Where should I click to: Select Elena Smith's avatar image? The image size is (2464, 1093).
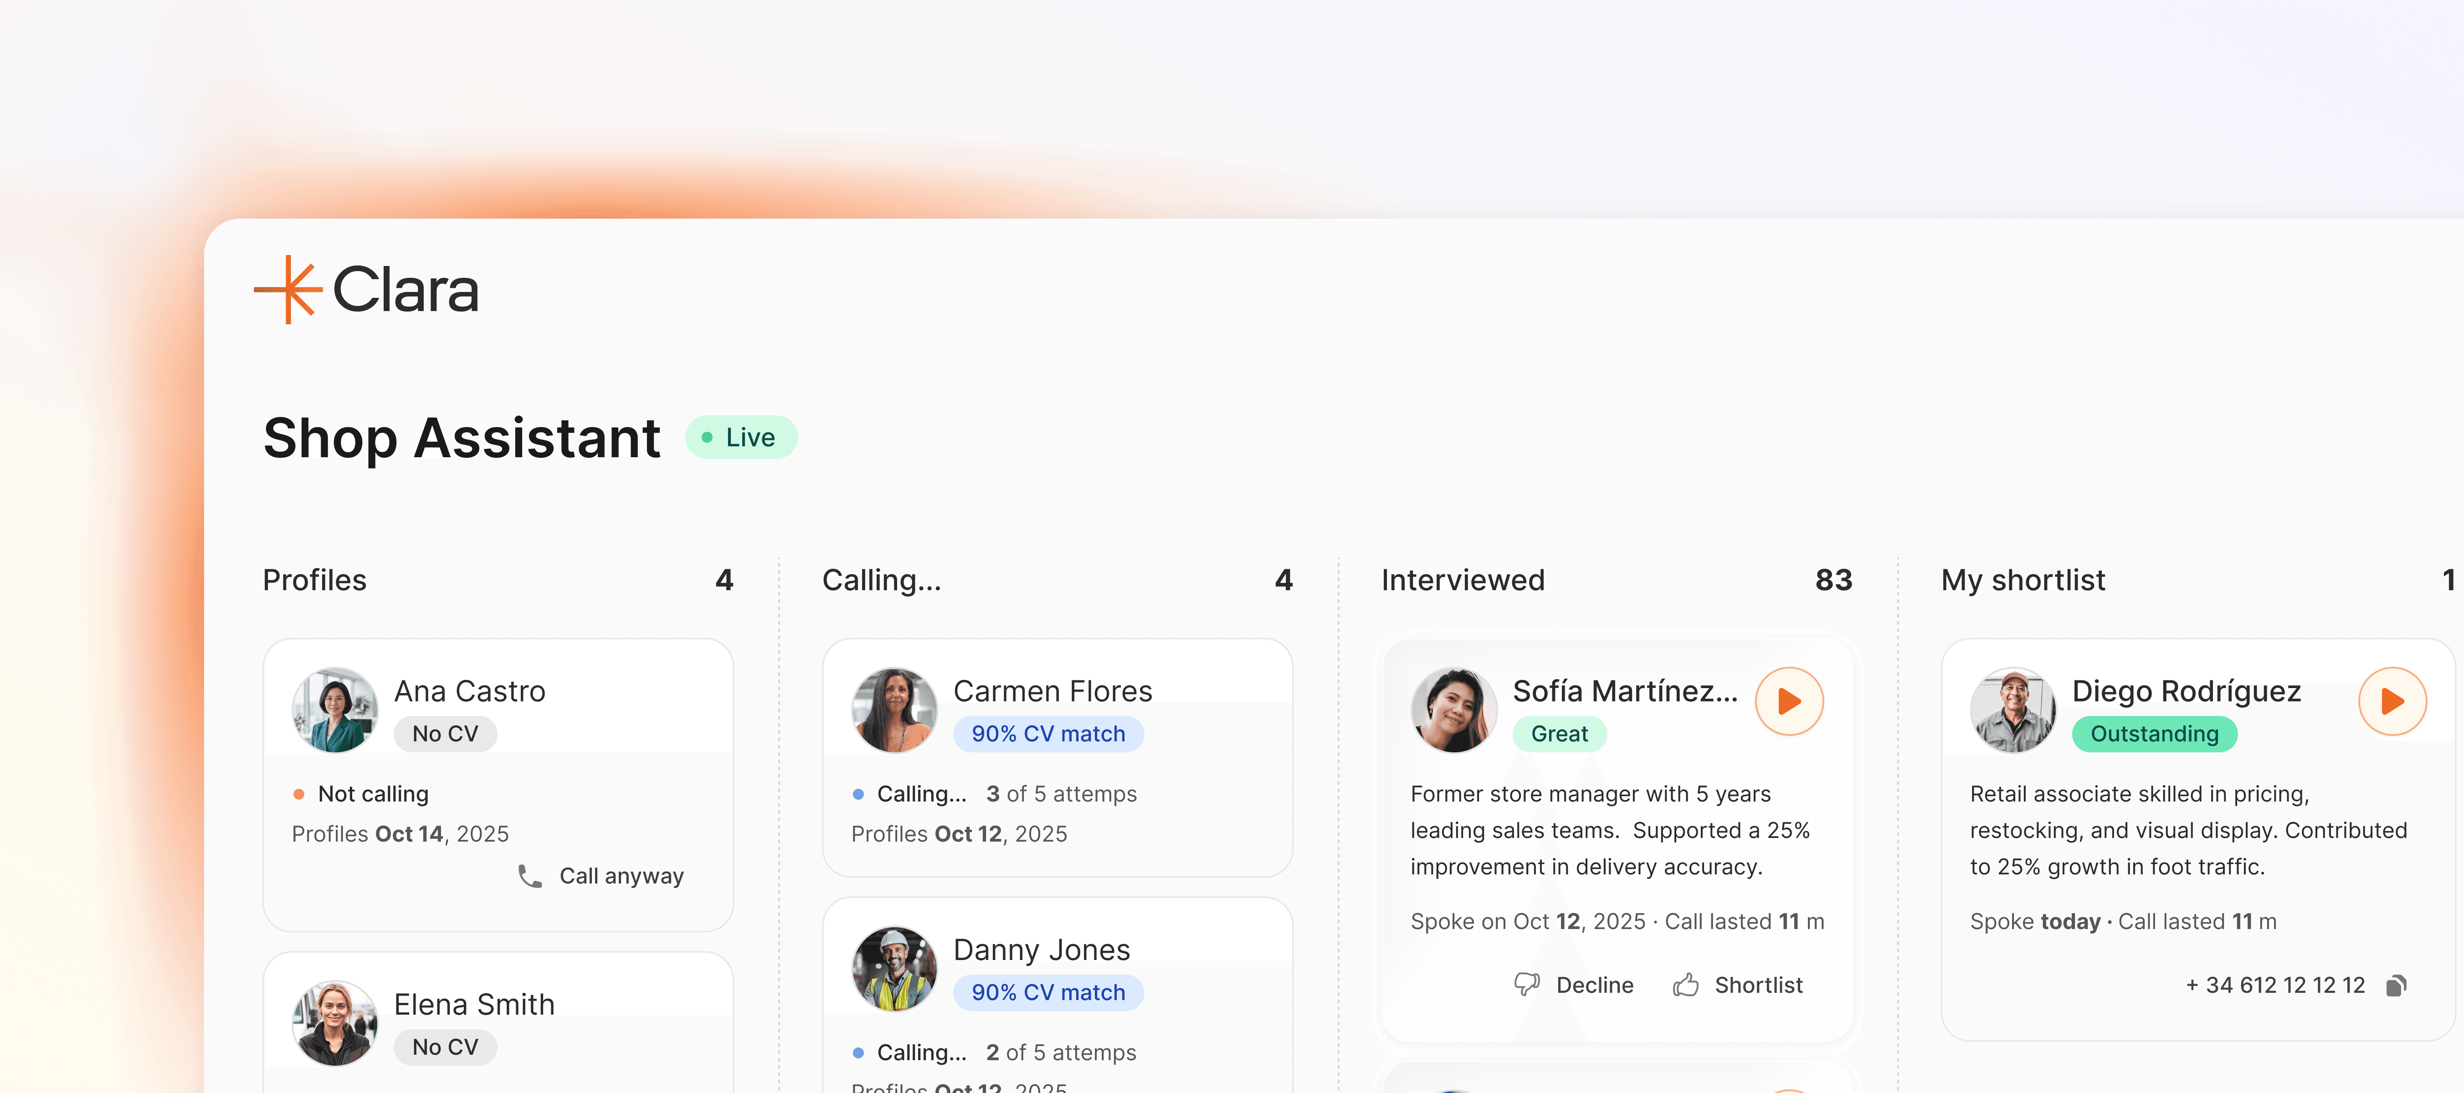click(334, 1022)
